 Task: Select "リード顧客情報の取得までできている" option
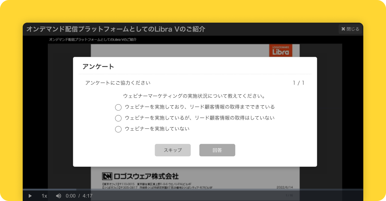118,107
